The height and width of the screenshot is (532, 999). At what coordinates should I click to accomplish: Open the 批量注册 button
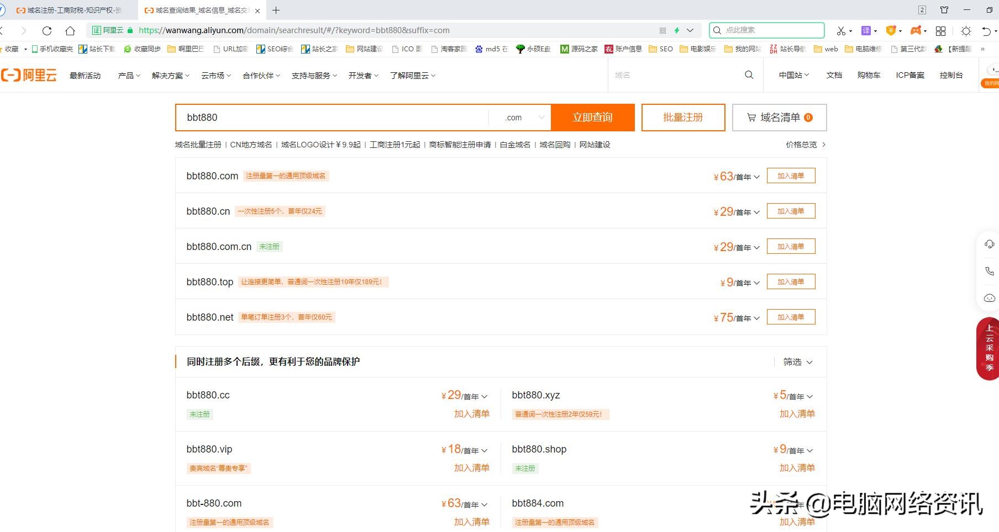point(683,117)
